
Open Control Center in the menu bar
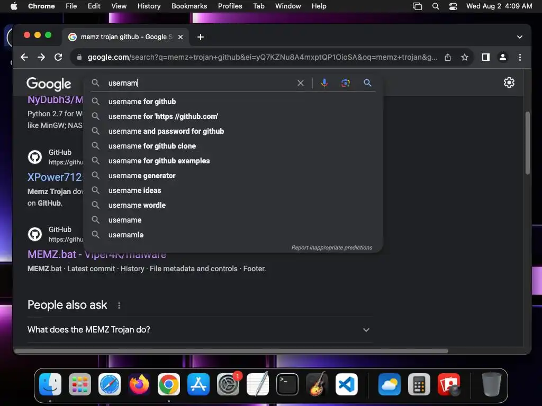tap(453, 6)
